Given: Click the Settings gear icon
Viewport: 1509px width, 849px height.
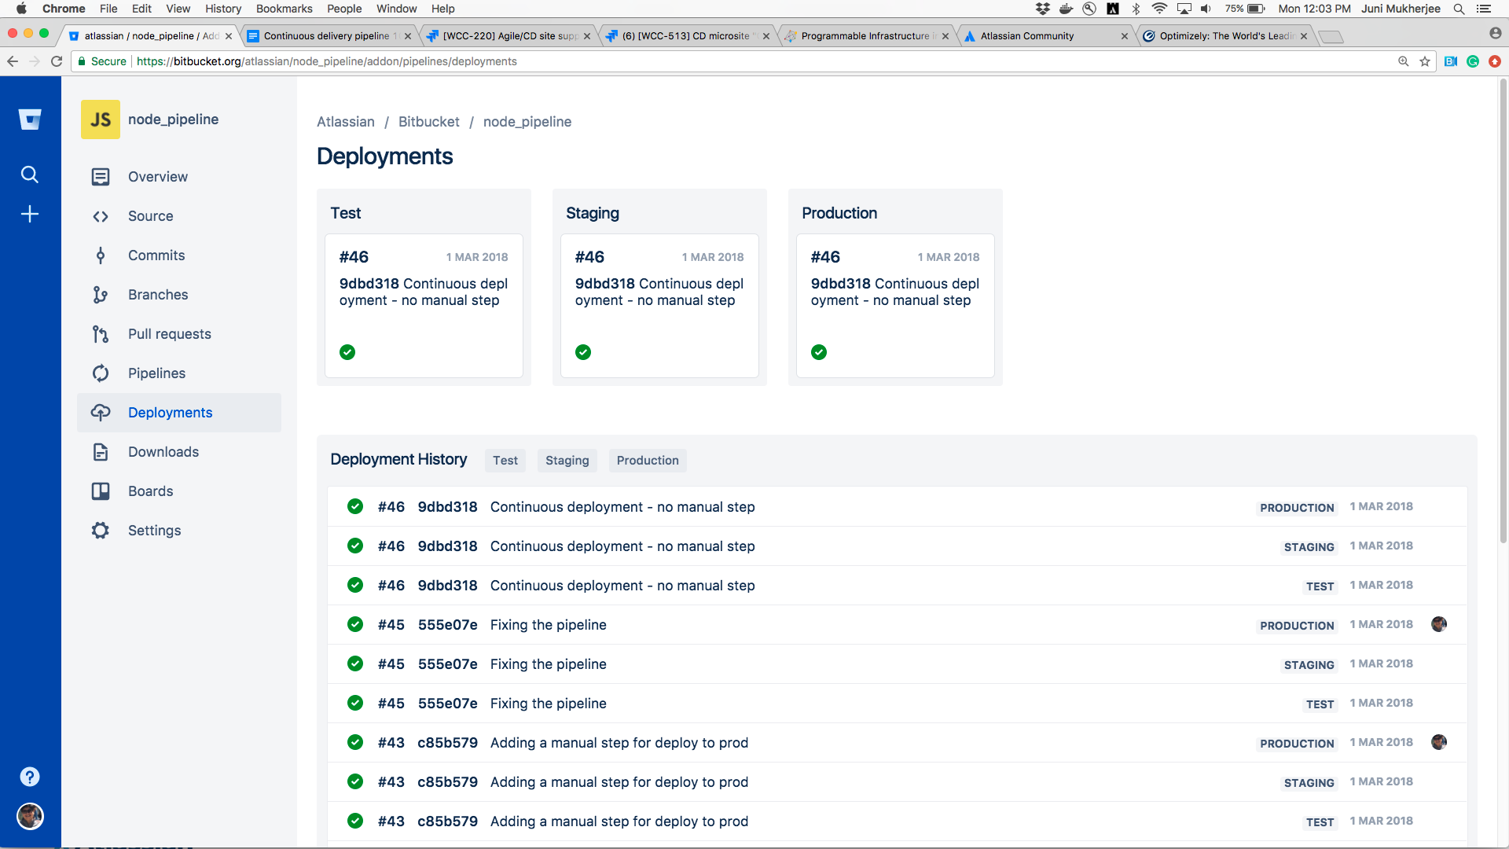Looking at the screenshot, I should [x=101, y=531].
